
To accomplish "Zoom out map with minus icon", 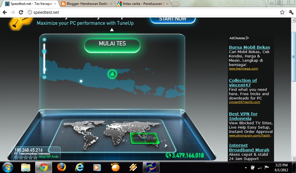I will pyautogui.click(x=44, y=77).
